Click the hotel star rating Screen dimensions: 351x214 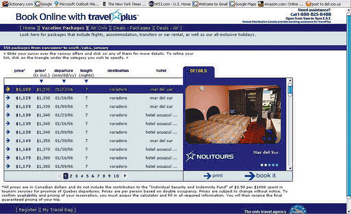[269, 165]
